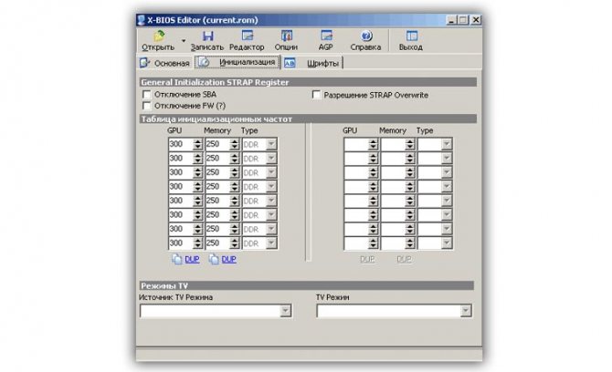Expand the Источник TV Режима dropdown
This screenshot has height=372, width=612.
[285, 311]
